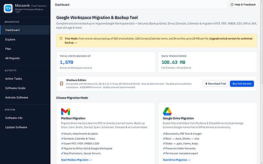
Task: Click the Choose Migration Mode heading
Action: [x=72, y=98]
